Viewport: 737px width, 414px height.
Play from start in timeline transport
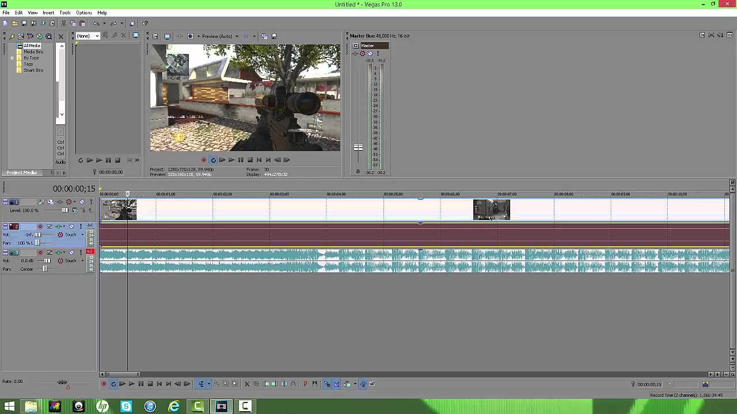coord(122,384)
